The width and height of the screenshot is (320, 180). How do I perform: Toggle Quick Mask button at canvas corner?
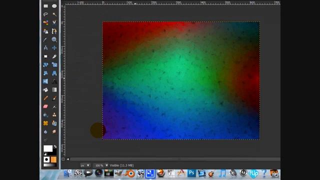(63, 159)
